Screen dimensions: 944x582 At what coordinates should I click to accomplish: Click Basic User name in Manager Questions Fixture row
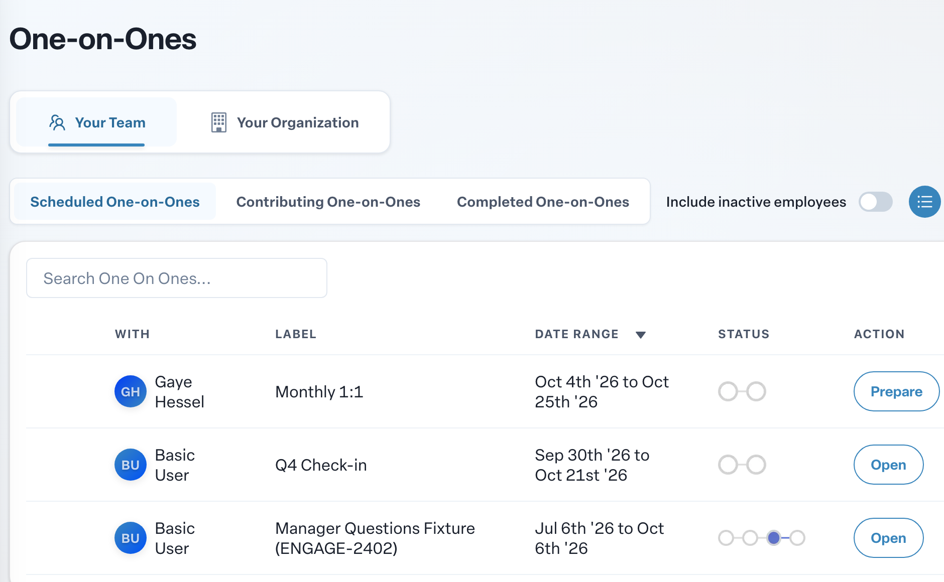point(174,538)
